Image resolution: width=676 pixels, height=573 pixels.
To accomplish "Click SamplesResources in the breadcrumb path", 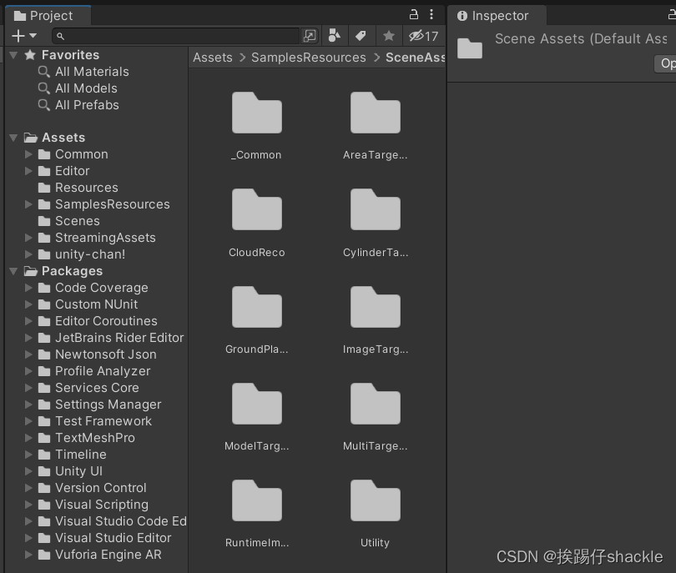I will point(309,58).
